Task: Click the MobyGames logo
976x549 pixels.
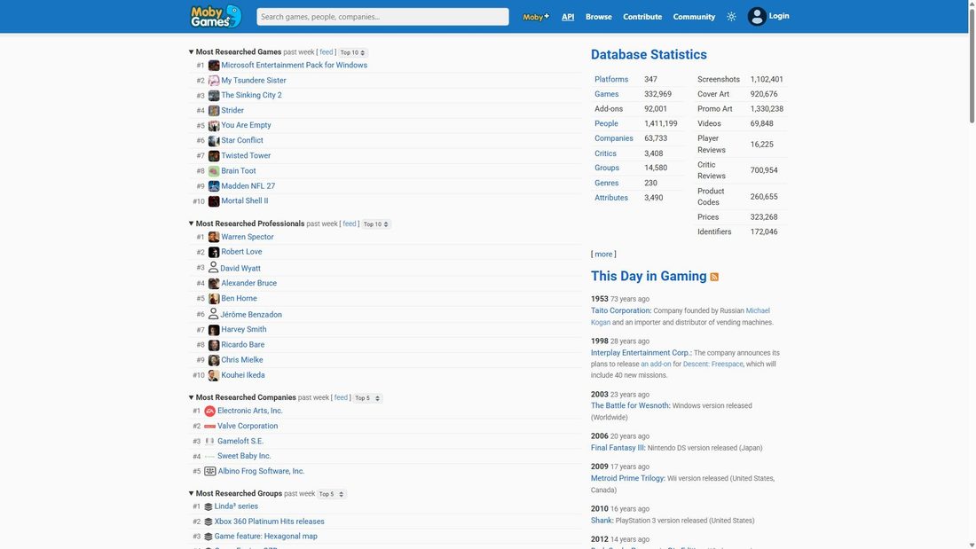Action: coord(216,16)
